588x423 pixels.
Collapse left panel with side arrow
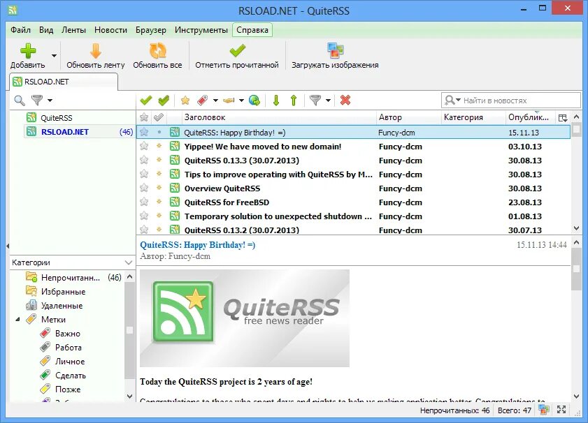coord(8,246)
